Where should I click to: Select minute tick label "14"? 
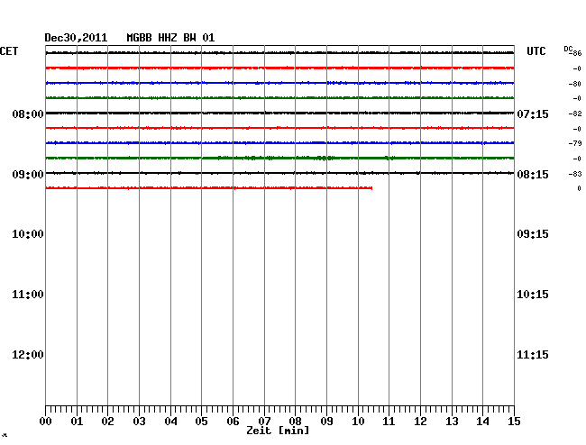click(482, 422)
